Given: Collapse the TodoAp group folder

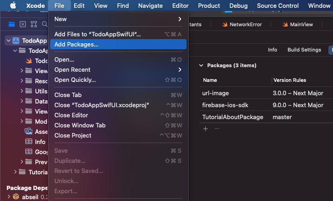Looking at the screenshot, I should tap(15, 51).
